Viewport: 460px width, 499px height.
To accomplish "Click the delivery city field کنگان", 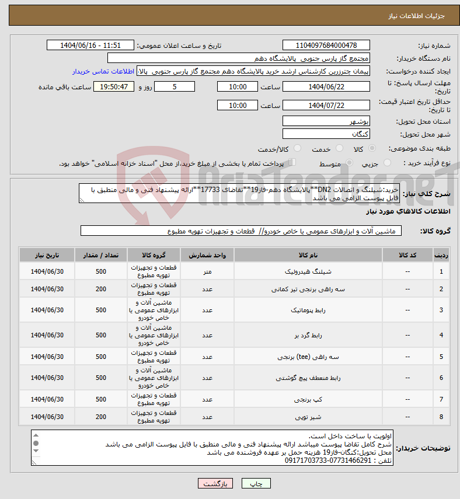I will coord(326,134).
